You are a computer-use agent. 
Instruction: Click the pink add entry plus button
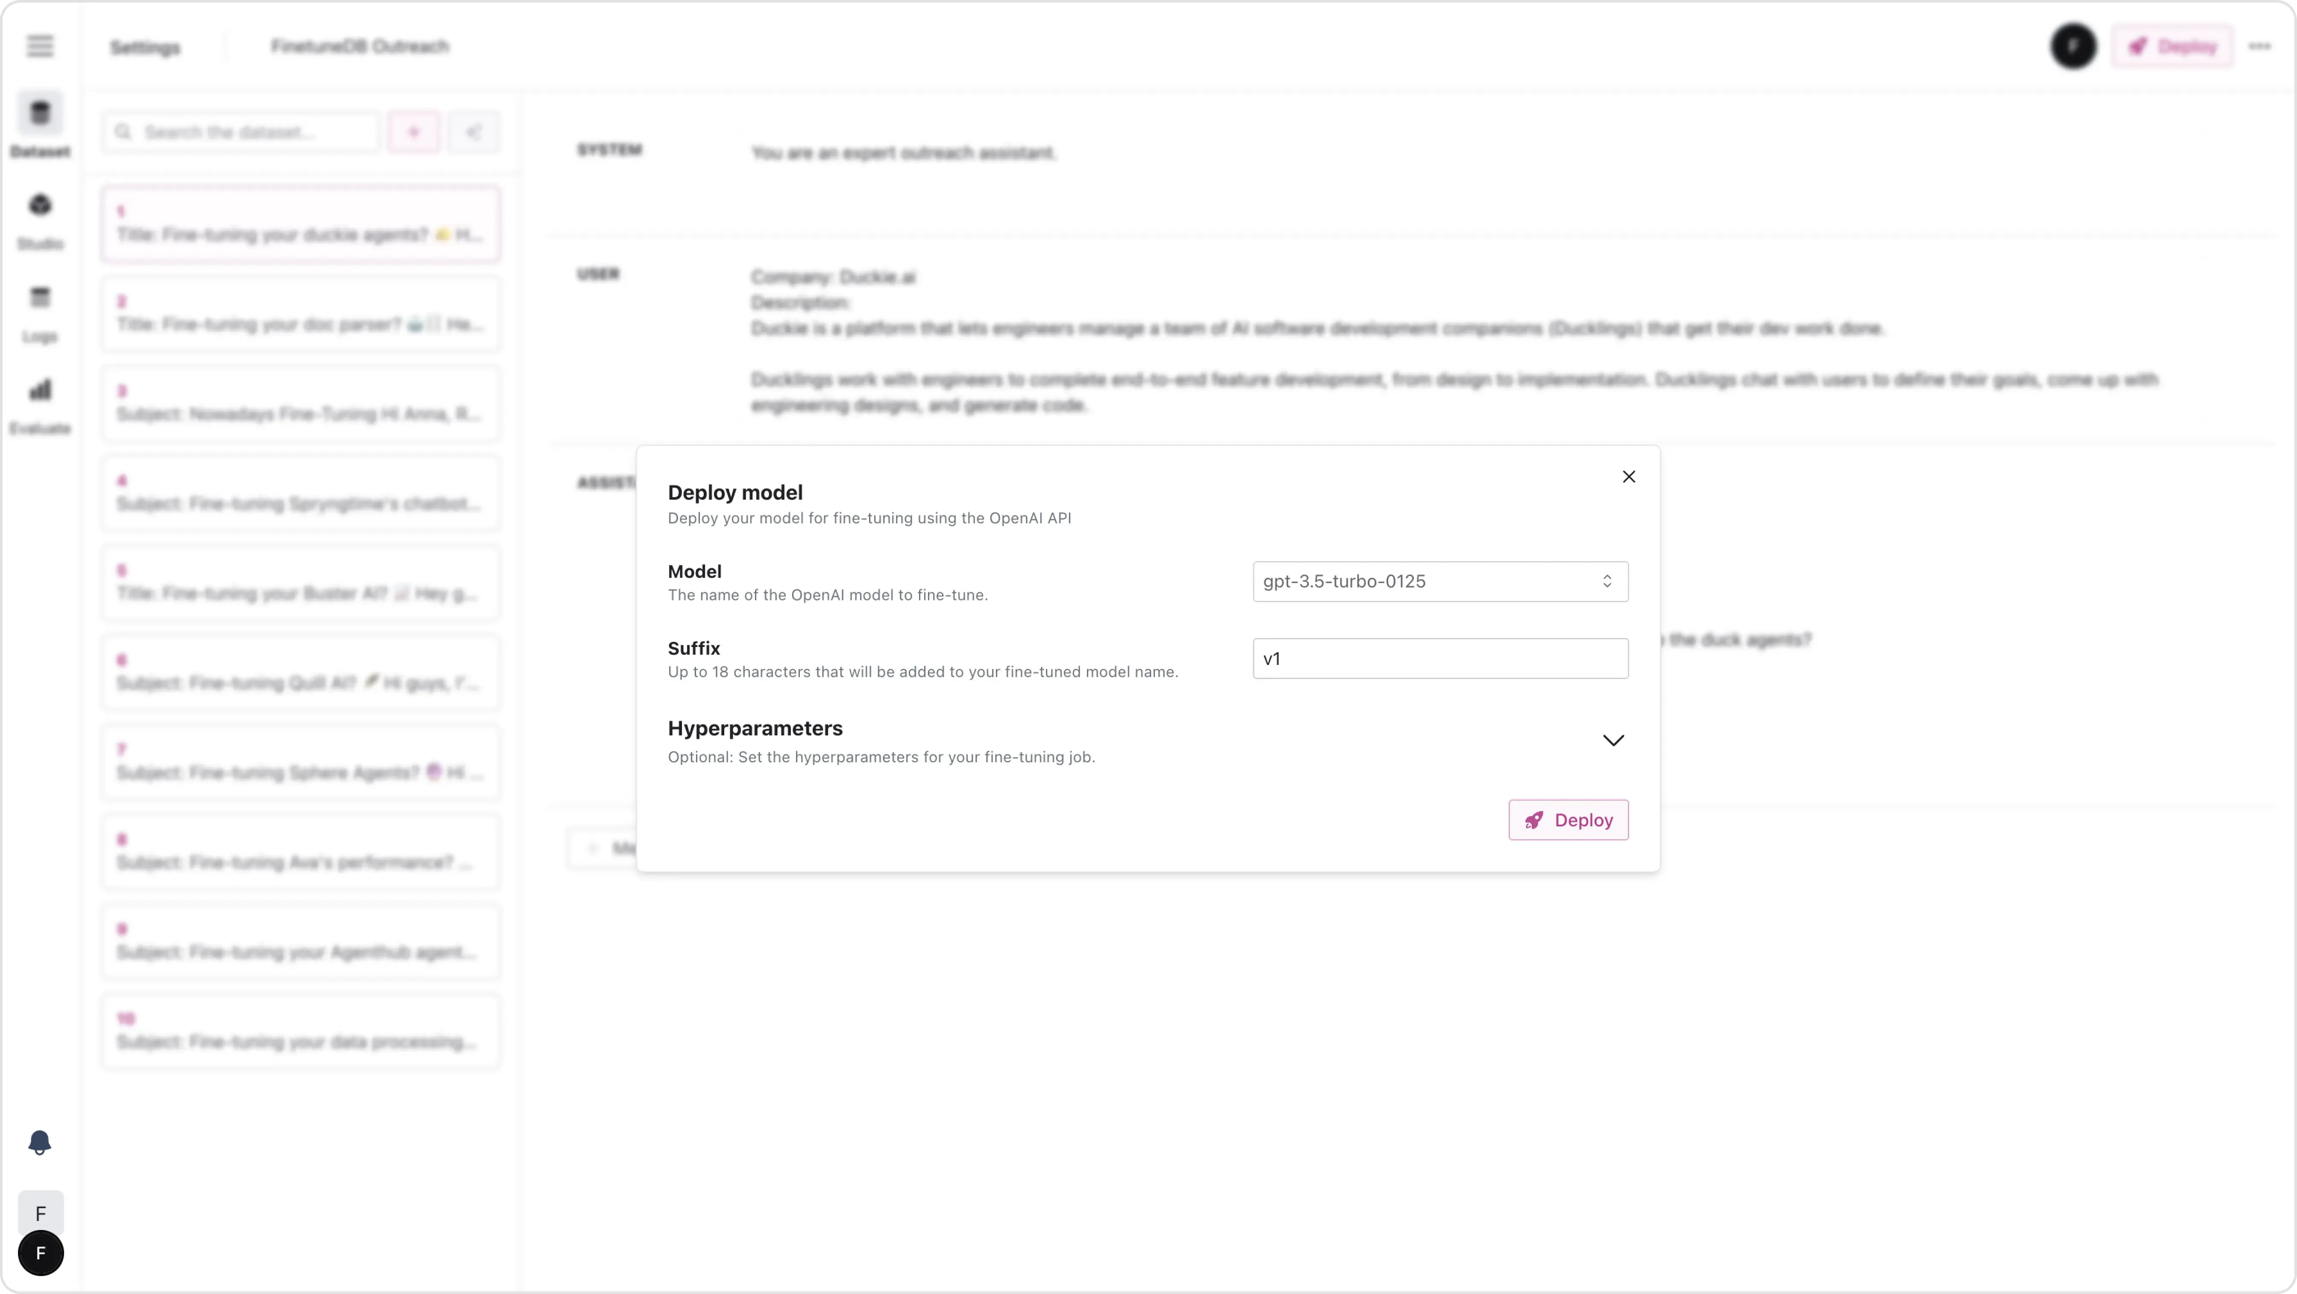point(414,132)
